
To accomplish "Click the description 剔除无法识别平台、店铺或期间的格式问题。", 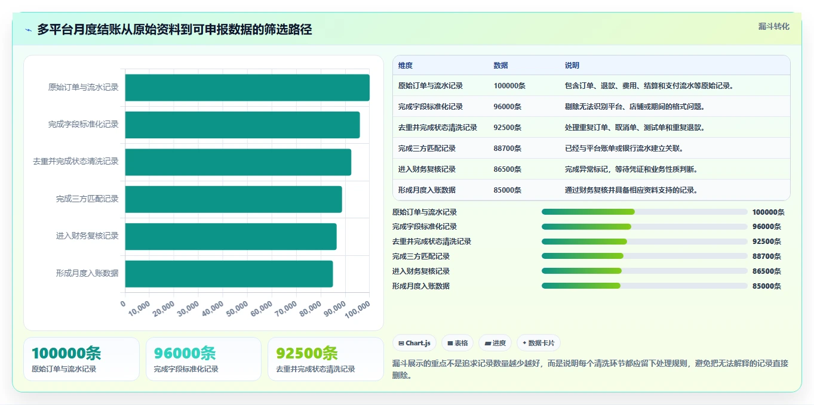I will (x=637, y=107).
